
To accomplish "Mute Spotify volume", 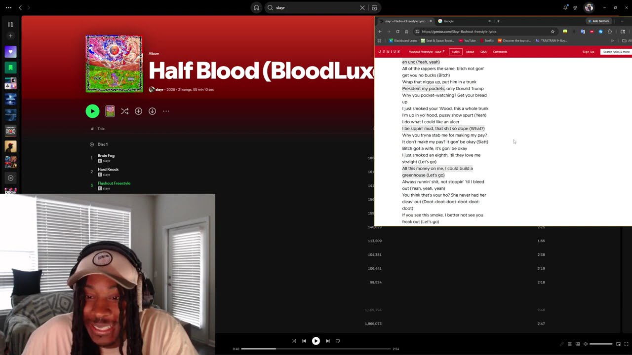I will tap(586, 344).
